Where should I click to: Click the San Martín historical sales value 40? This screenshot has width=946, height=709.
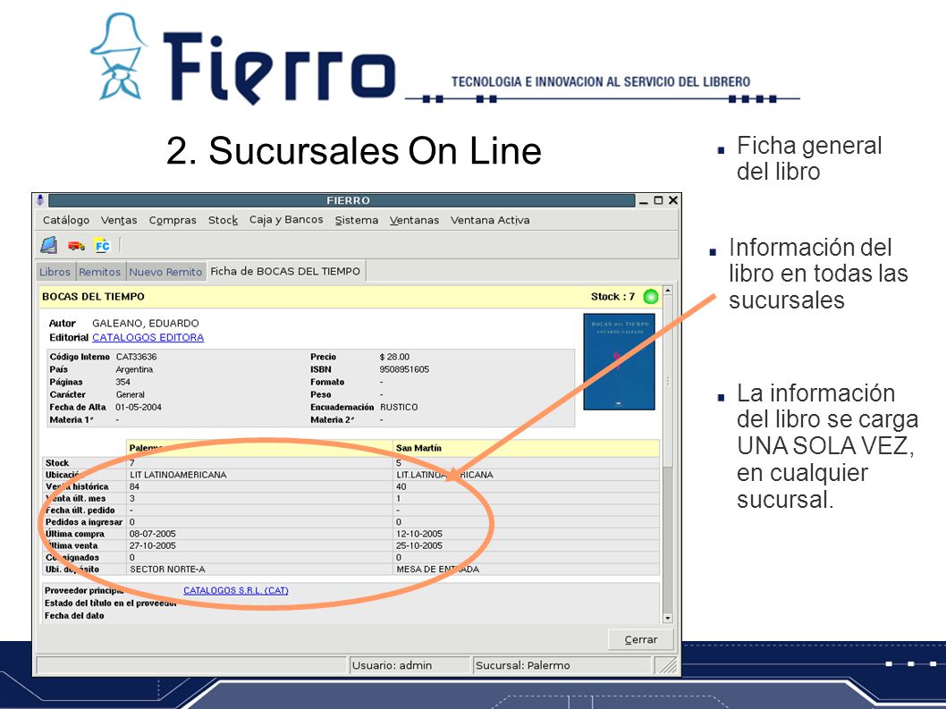[x=401, y=486]
